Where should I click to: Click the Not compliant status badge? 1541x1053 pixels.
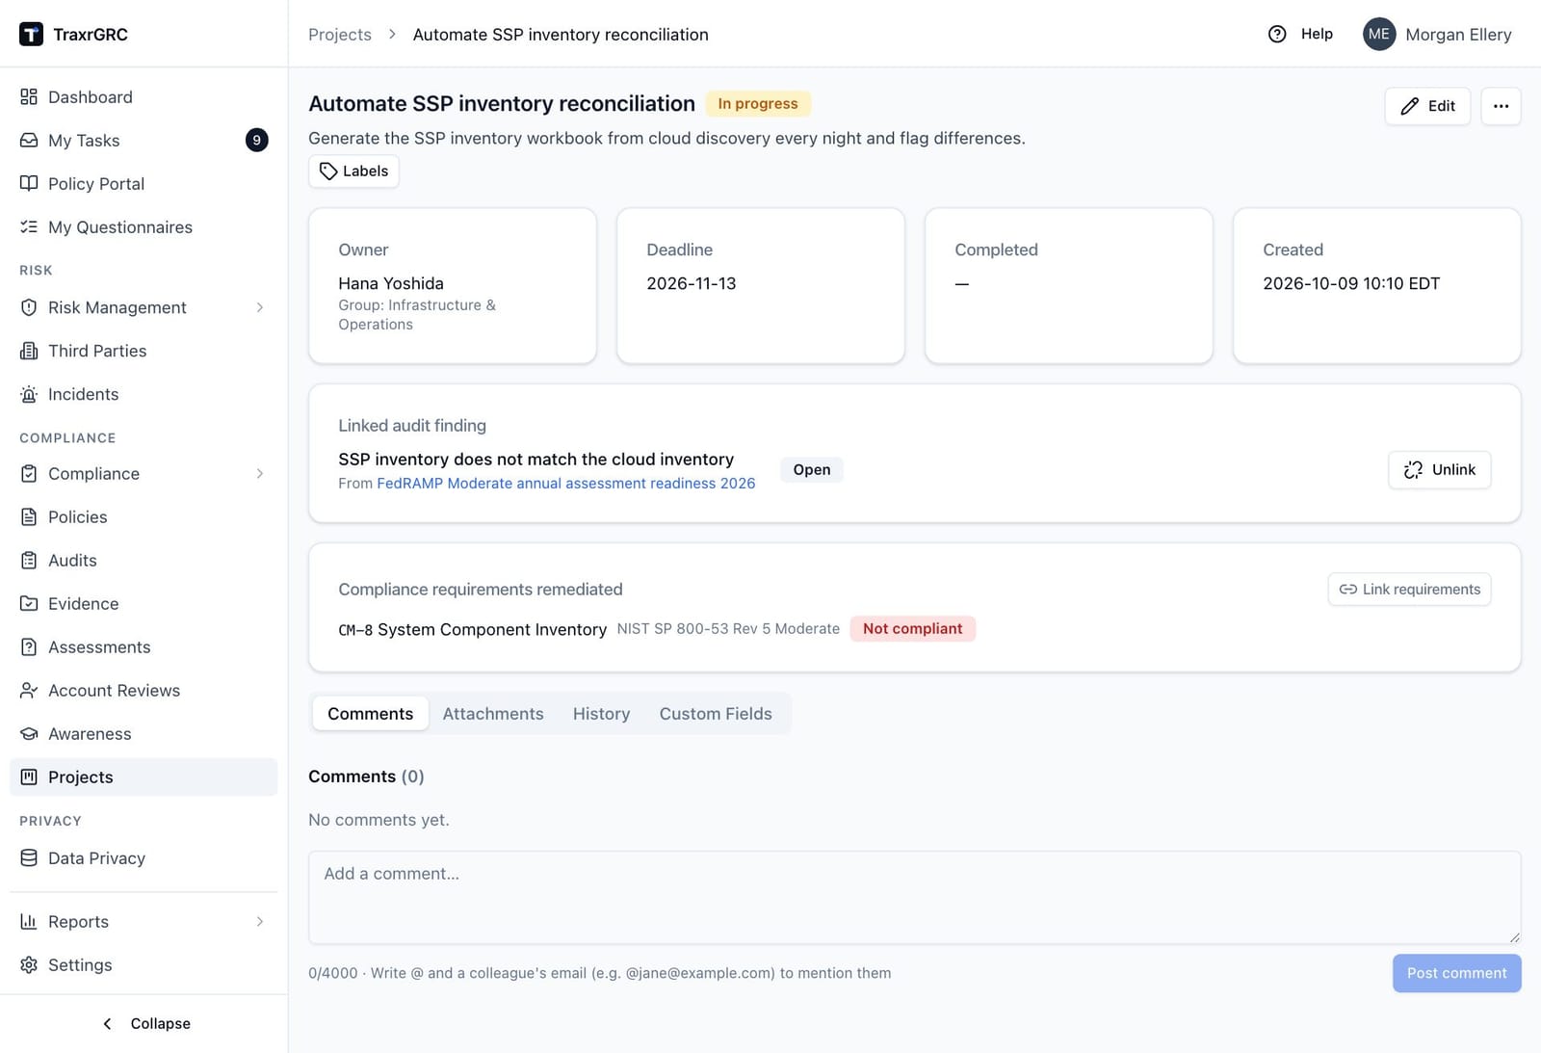coord(912,628)
